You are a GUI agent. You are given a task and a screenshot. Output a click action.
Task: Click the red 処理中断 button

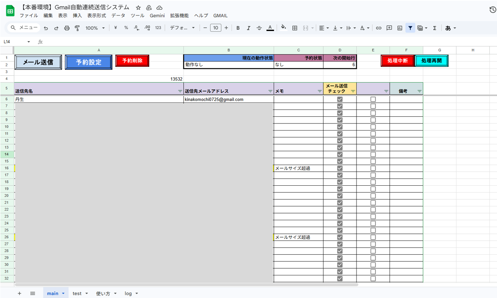[x=397, y=61]
